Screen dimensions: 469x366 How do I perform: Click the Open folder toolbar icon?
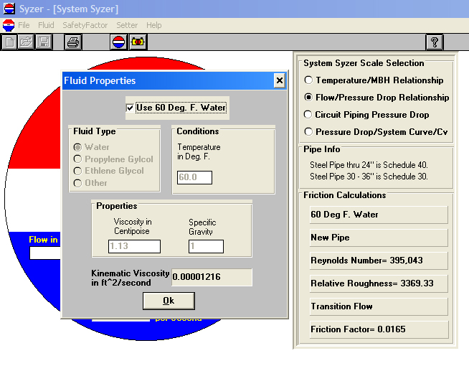27,42
